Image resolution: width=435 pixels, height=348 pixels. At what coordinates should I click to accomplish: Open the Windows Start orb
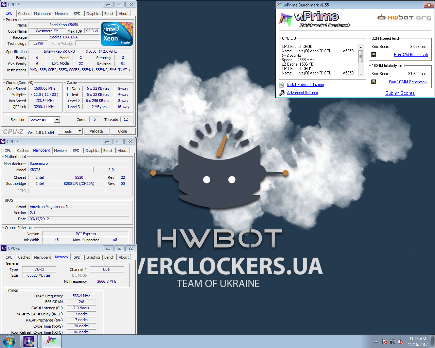click(9, 341)
